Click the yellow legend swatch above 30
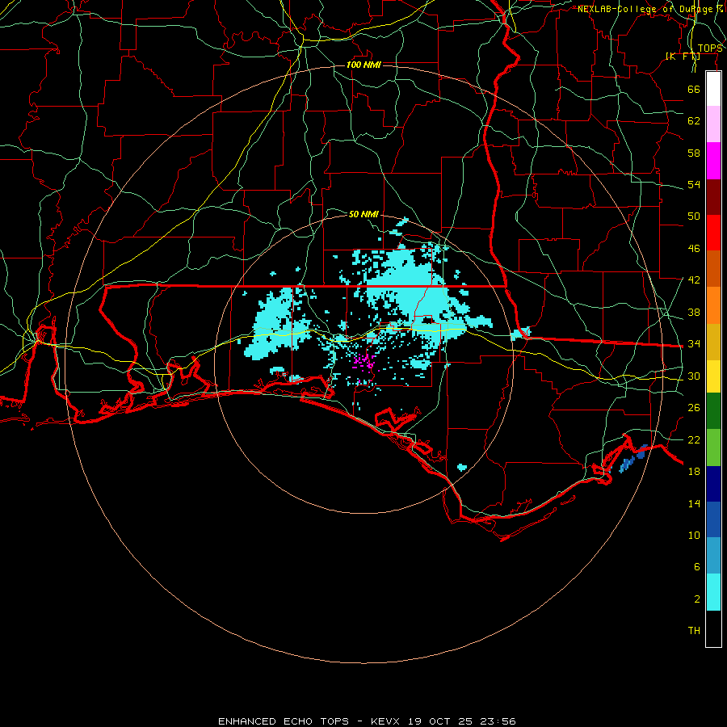Viewport: 727px width, 727px height. pos(713,376)
